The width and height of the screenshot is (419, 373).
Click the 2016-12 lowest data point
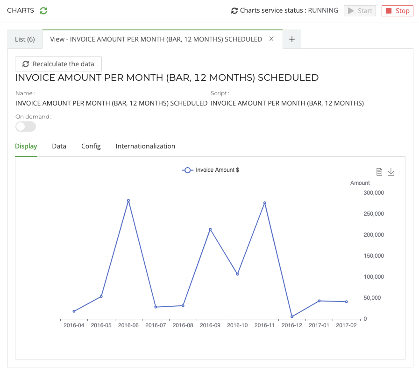click(x=292, y=317)
